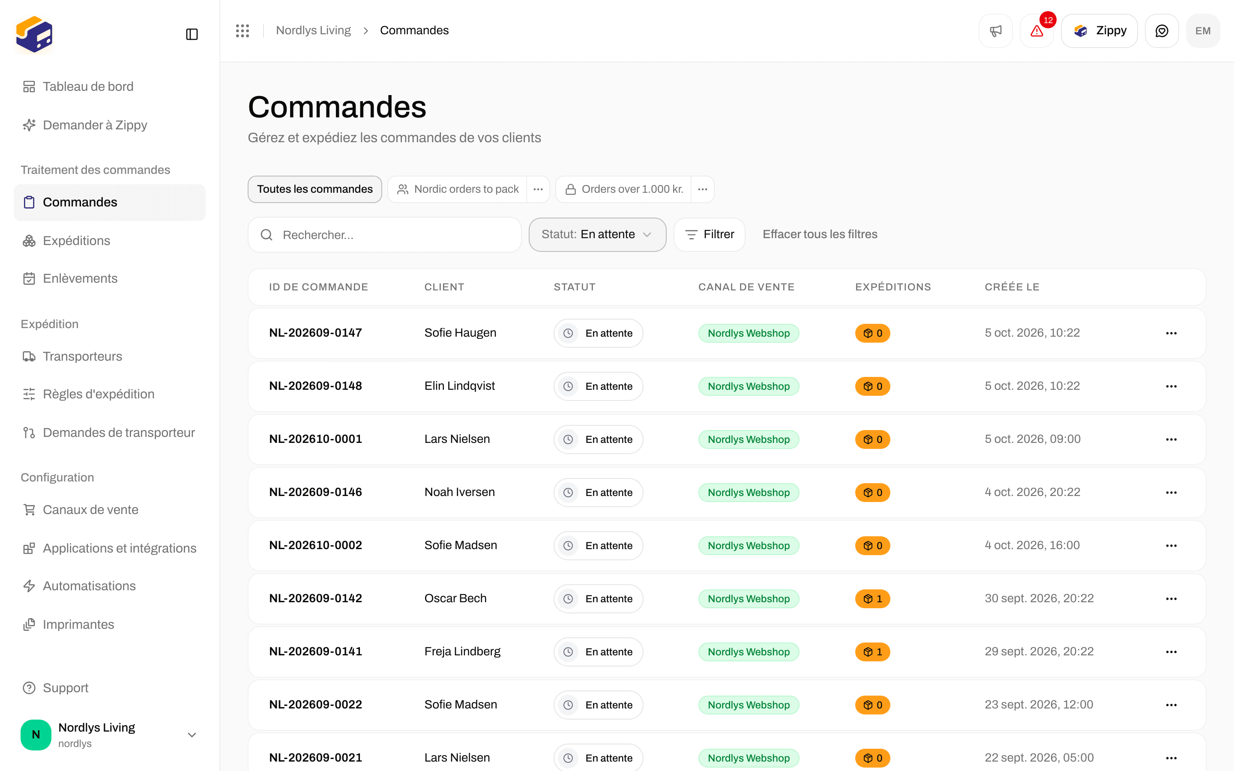Open Expéditions in sidebar
Image resolution: width=1234 pixels, height=771 pixels.
[109, 241]
